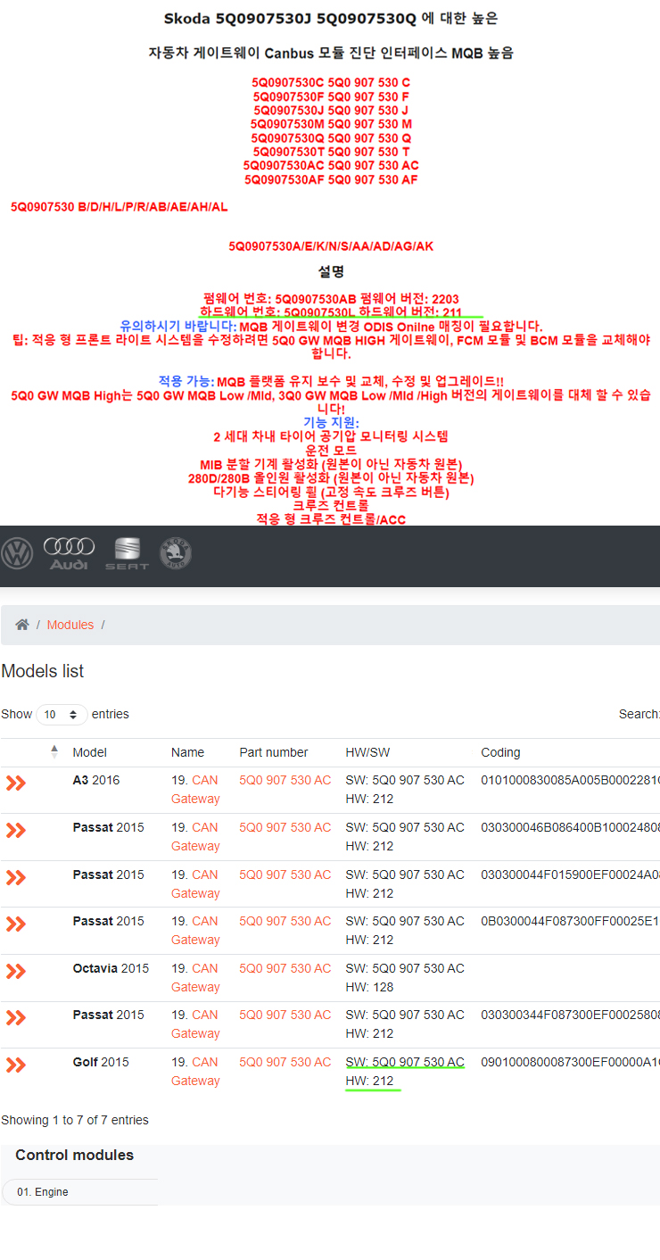Click the Volkswagen logo icon
Viewport: 660px width, 1260px height.
16,553
